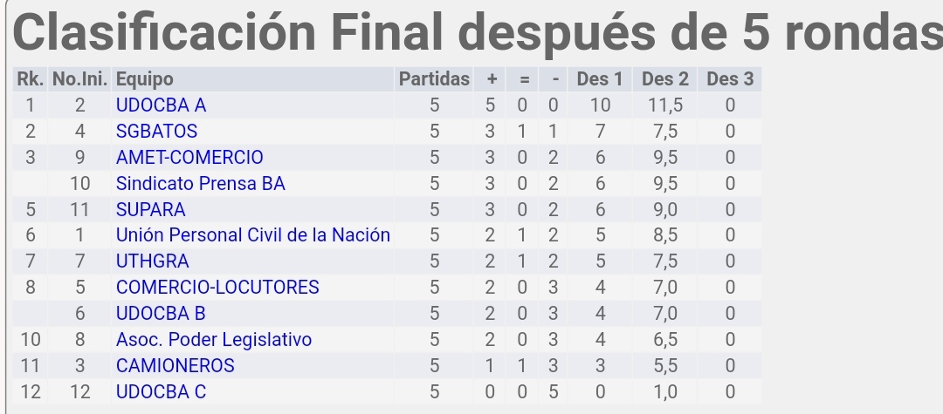This screenshot has height=414, width=943.
Task: Open Asoc. Poder Legislativo team link
Action: [214, 340]
